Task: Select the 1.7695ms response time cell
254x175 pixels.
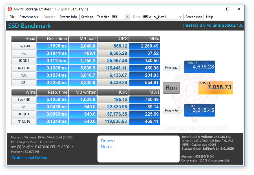Action: point(53,46)
